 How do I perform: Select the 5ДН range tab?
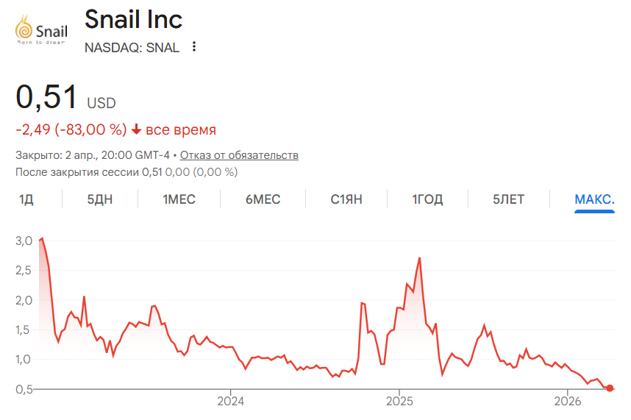[100, 199]
